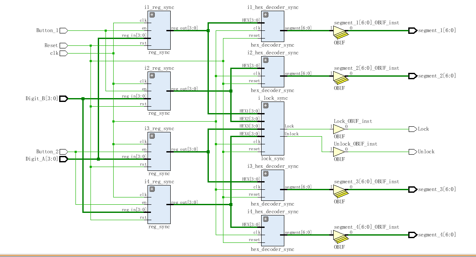Select the Lock_OBUF_inst buffer triangle
The image size is (476, 257).
(x=339, y=129)
